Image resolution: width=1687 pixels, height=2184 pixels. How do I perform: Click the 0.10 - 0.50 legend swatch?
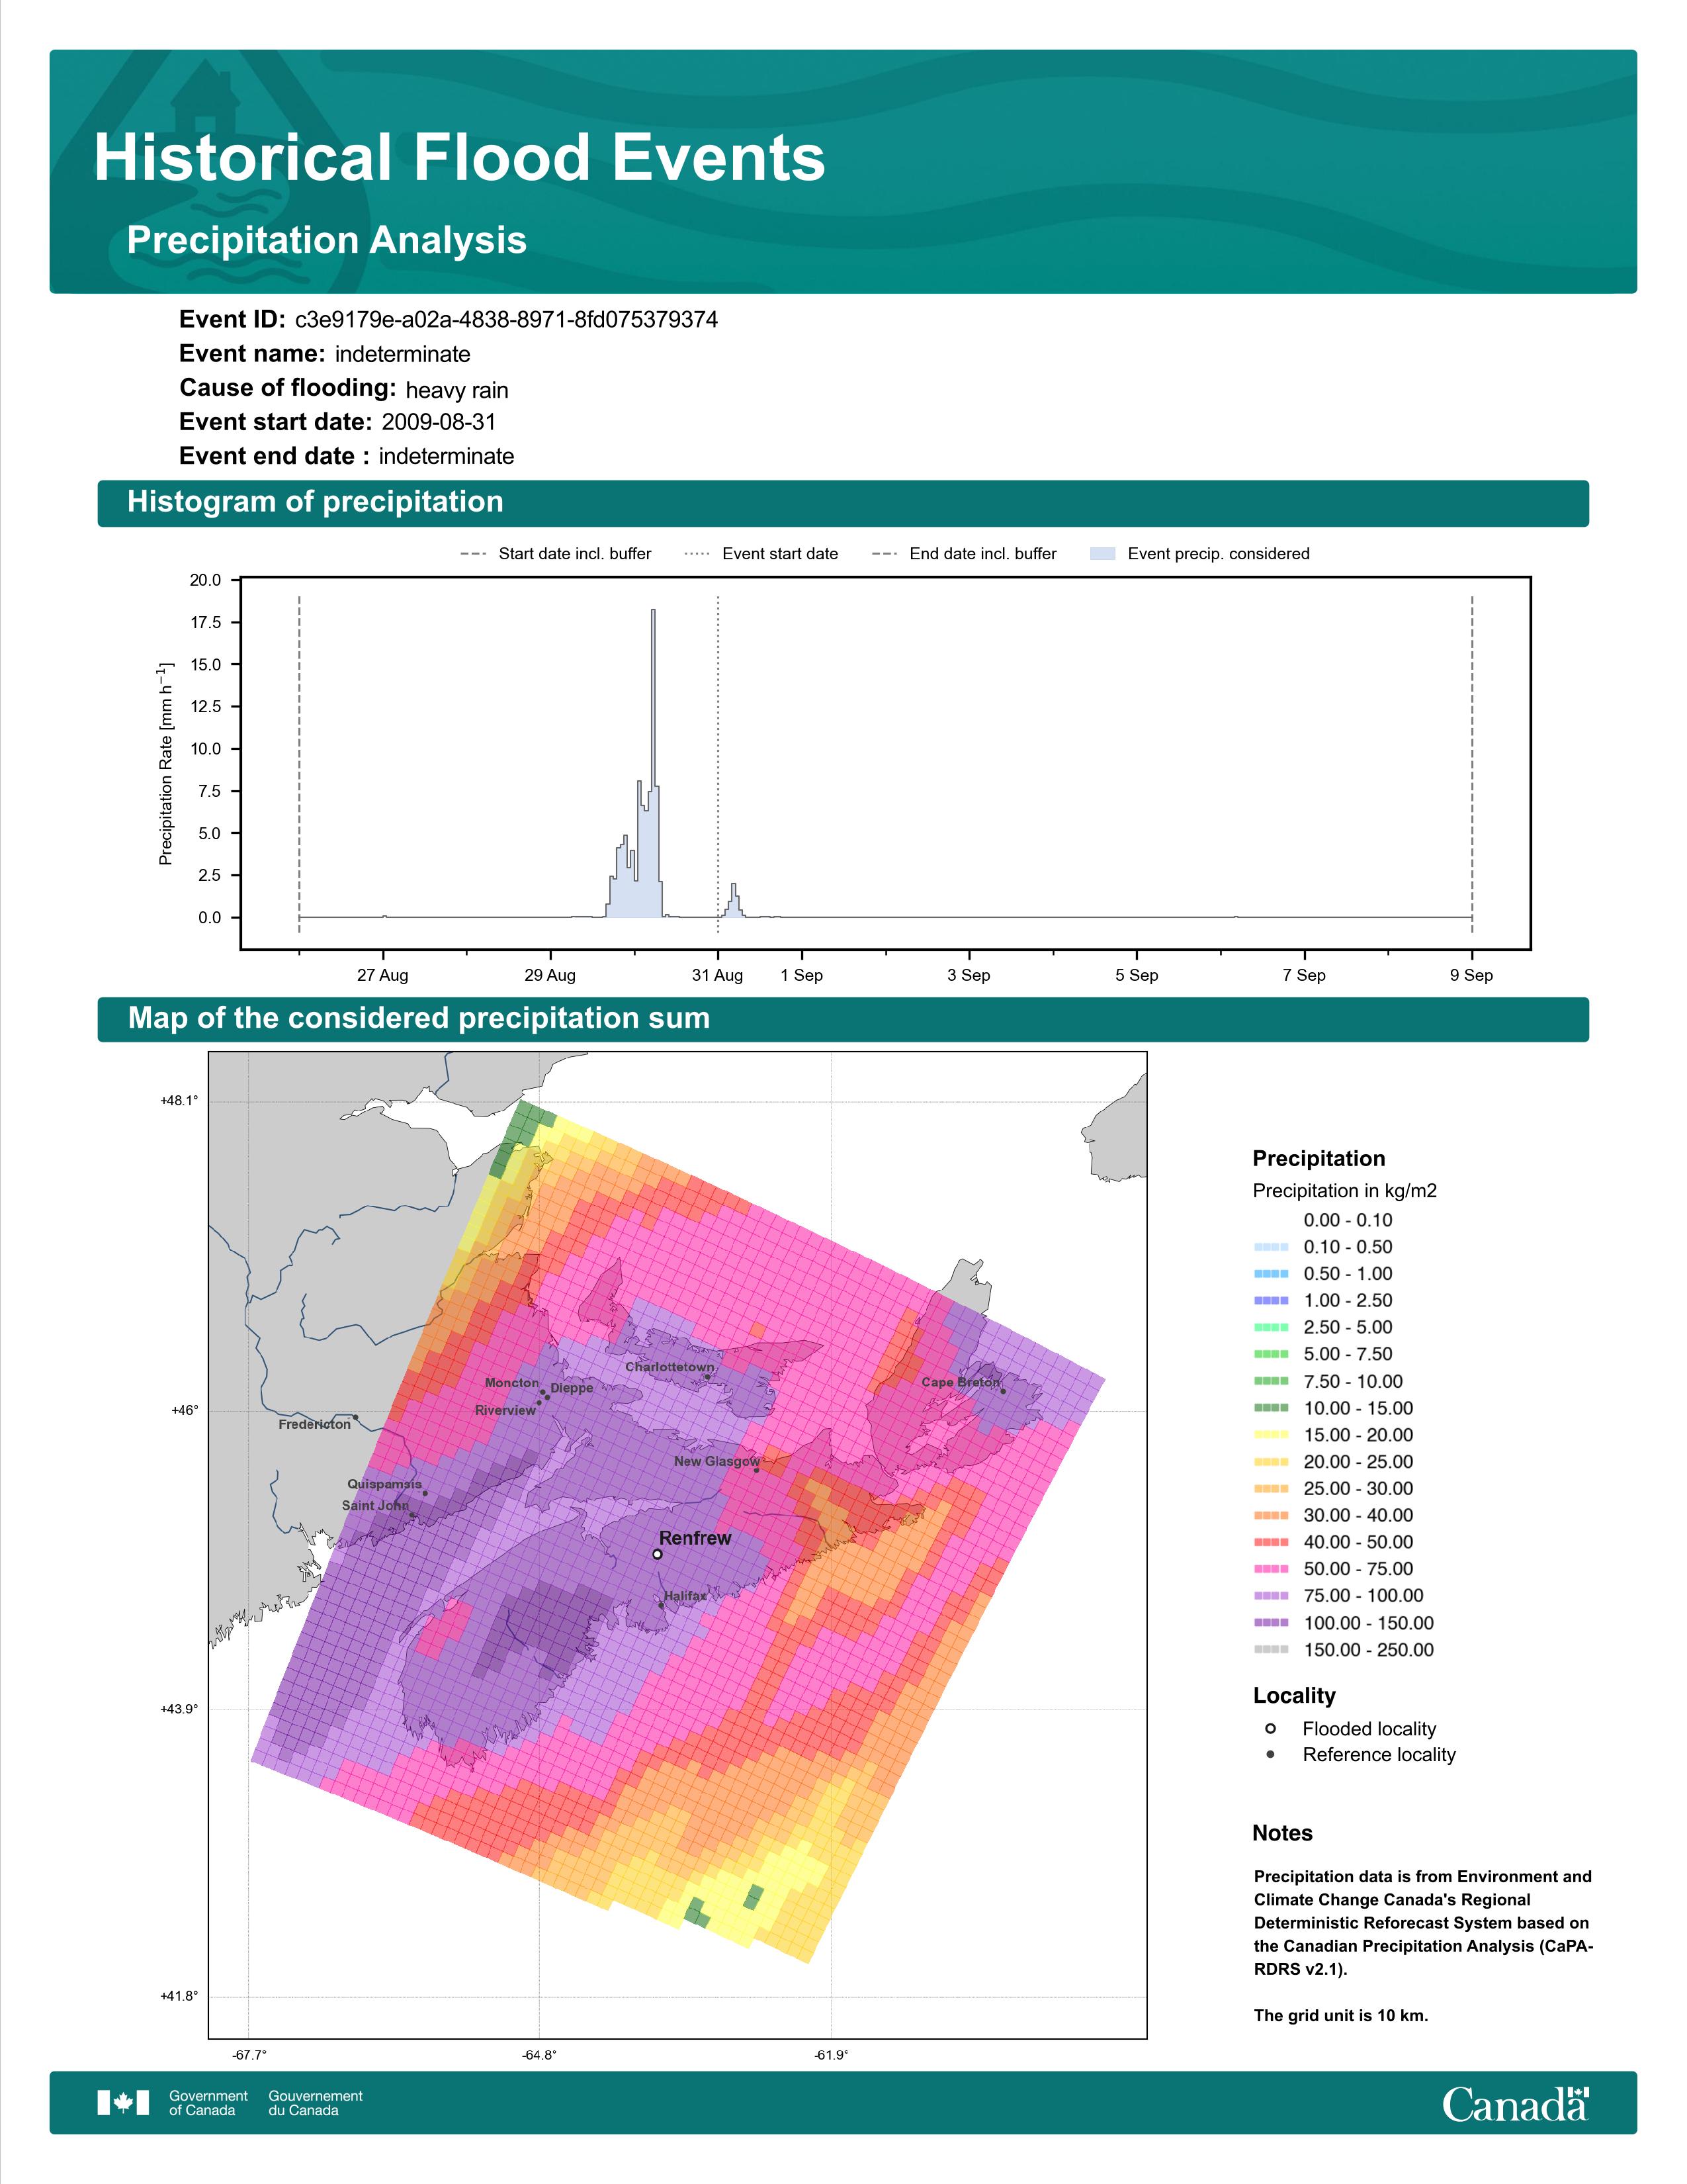1272,1247
